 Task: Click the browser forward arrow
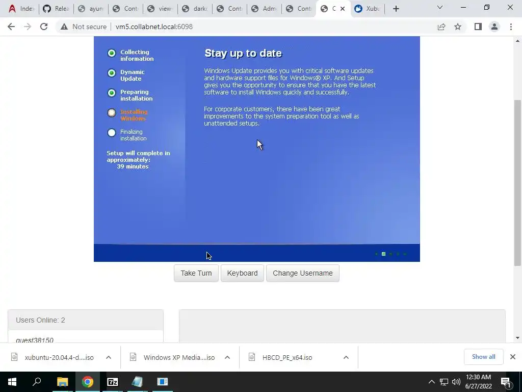[28, 27]
